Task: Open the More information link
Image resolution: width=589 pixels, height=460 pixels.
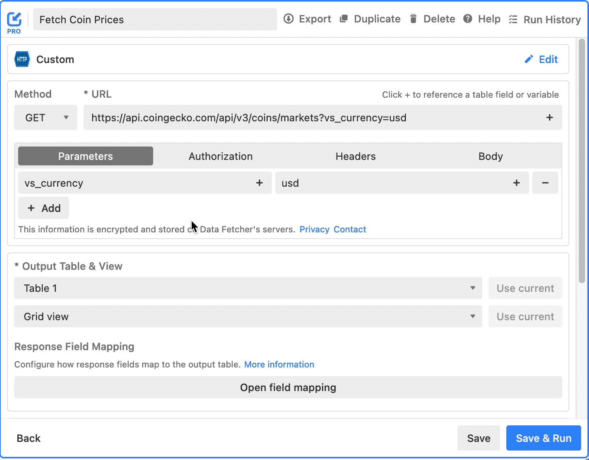Action: pyautogui.click(x=279, y=364)
